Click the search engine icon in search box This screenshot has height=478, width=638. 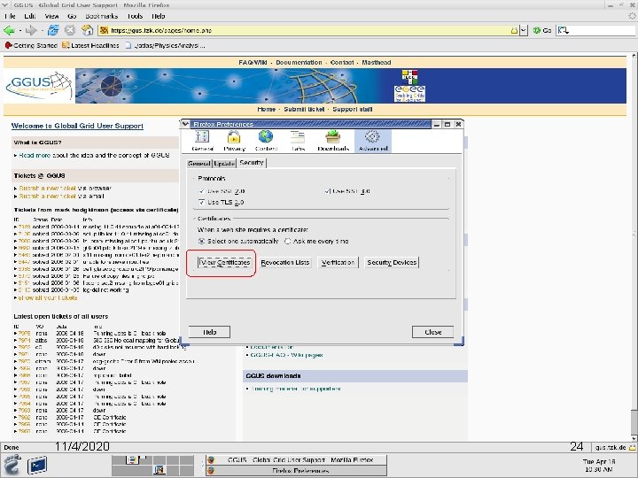tap(564, 30)
